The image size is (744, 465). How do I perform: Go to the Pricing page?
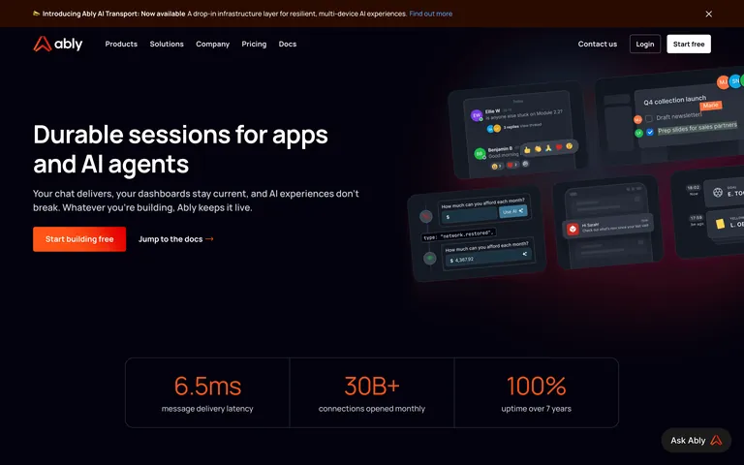[254, 44]
